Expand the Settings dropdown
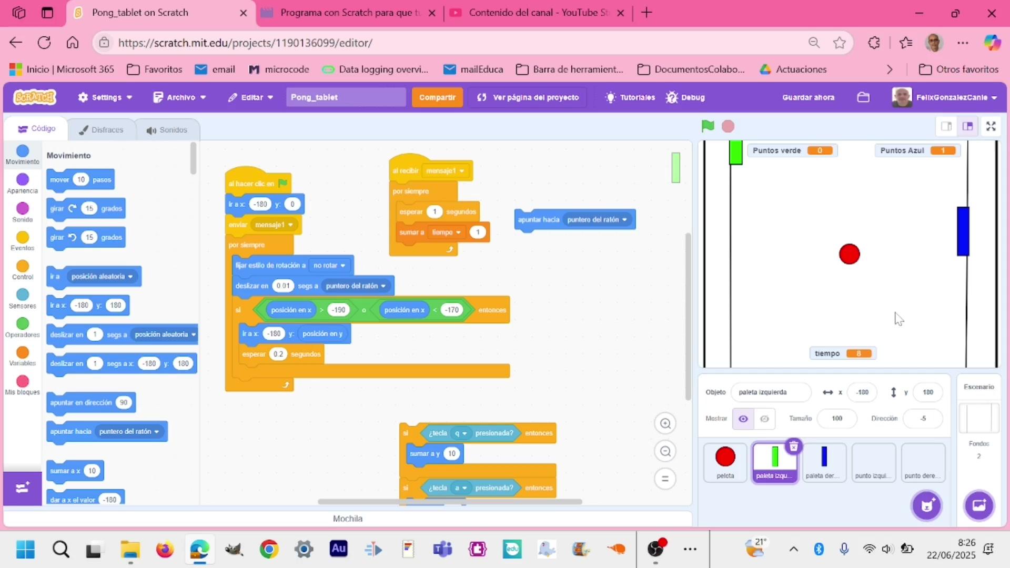 pyautogui.click(x=105, y=97)
